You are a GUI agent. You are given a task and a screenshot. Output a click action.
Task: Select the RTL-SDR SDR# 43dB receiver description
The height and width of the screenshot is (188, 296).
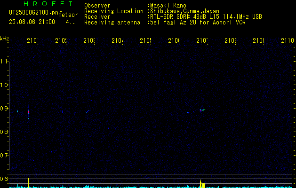click(x=206, y=17)
